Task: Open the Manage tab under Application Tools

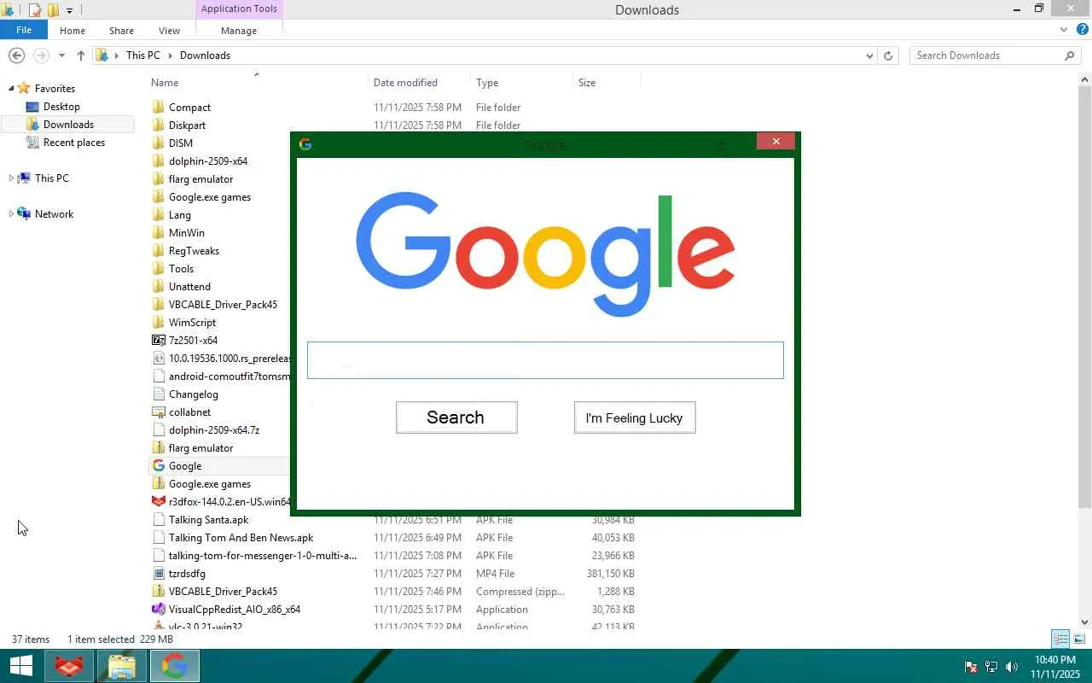Action: pos(239,31)
